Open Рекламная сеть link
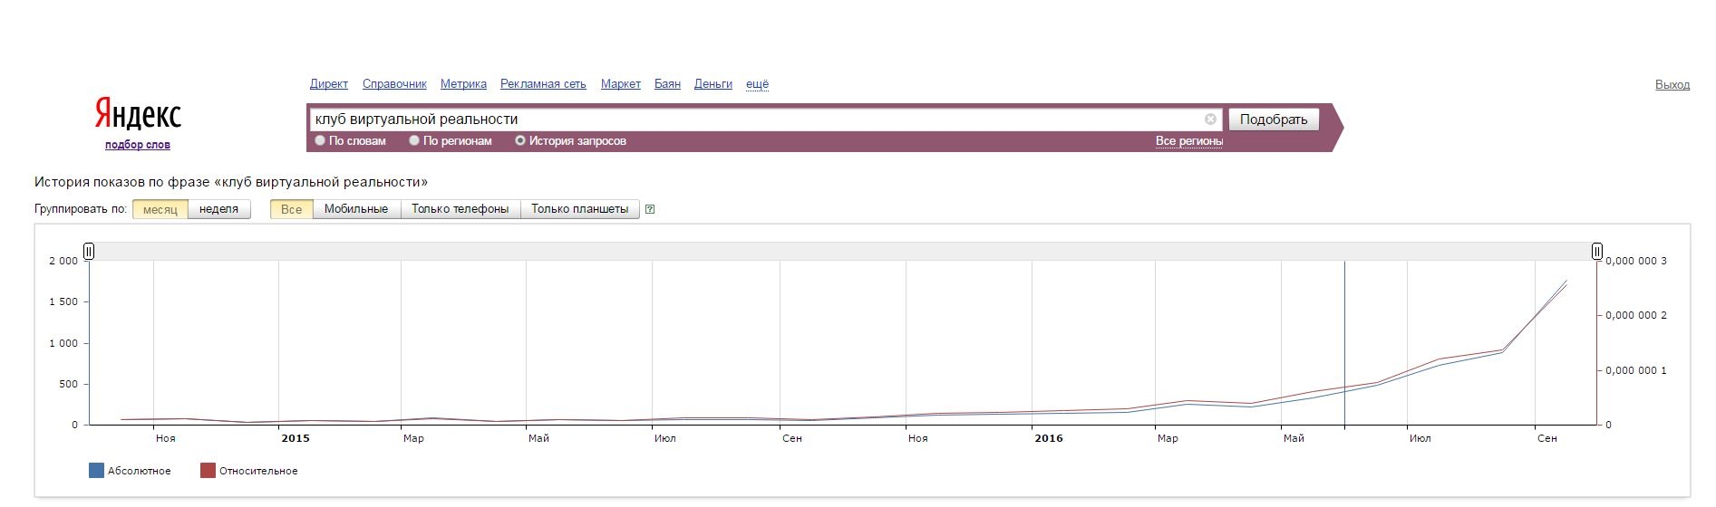 tap(543, 84)
